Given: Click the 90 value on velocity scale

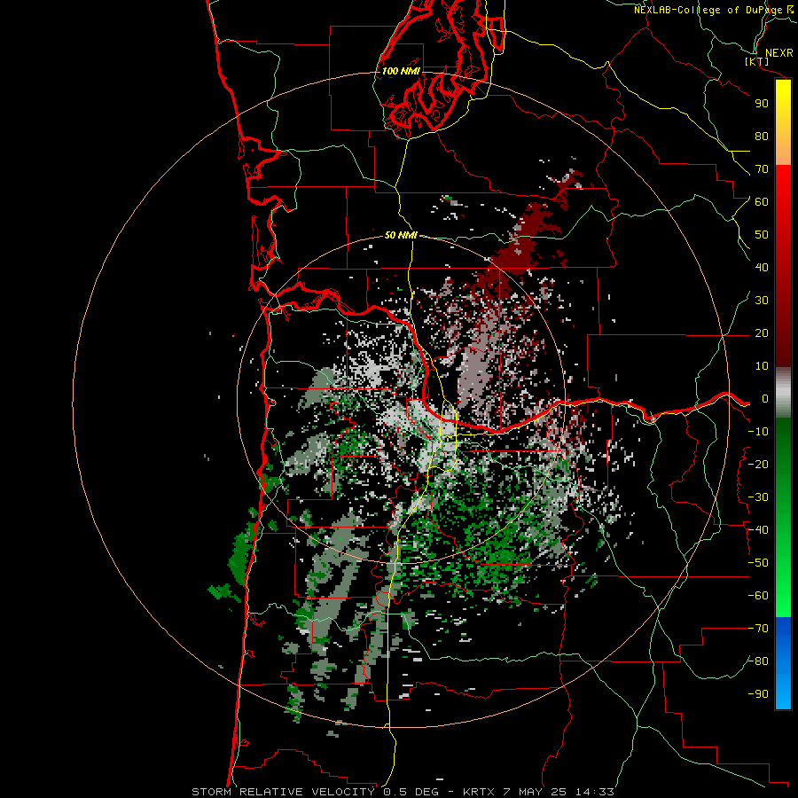Looking at the screenshot, I should (x=762, y=104).
